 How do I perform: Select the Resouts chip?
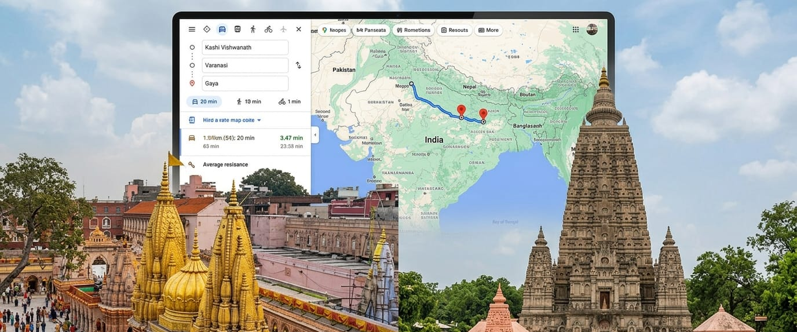[454, 30]
